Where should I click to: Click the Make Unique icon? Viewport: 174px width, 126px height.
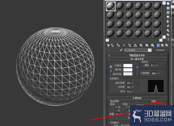tap(135, 45)
